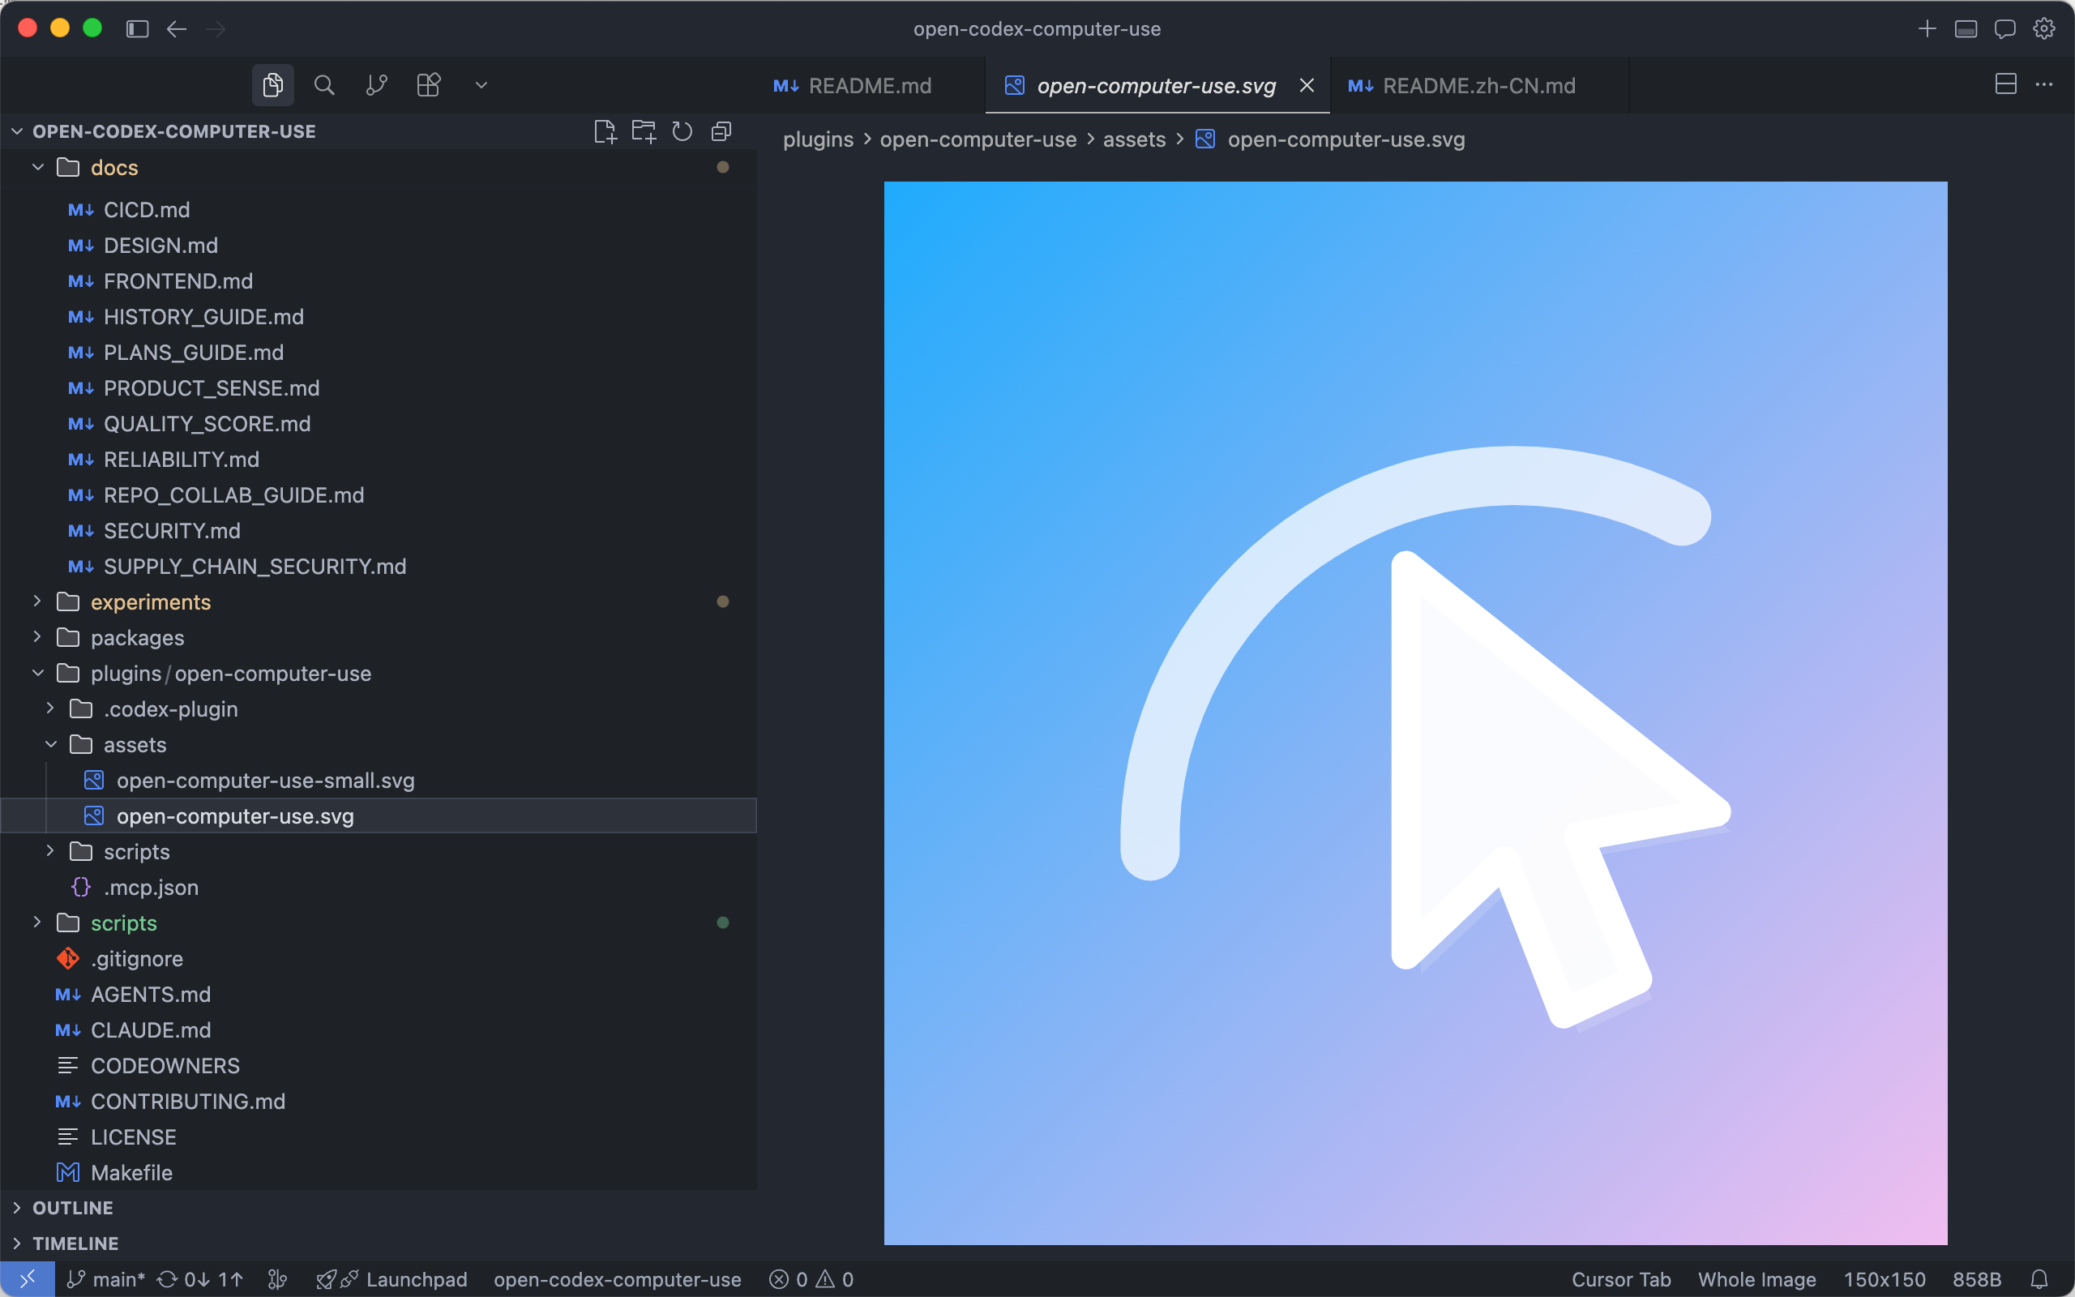The height and width of the screenshot is (1297, 2075).
Task: Click the SVG image preview canvas
Action: coord(1414,712)
